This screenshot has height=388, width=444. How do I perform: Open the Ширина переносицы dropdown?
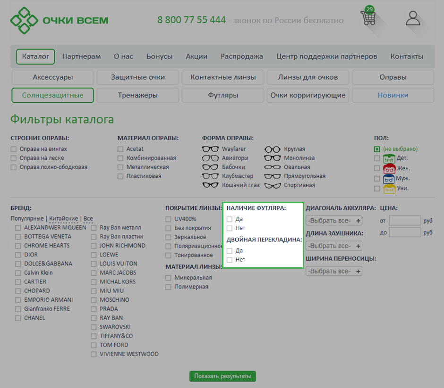tap(334, 271)
